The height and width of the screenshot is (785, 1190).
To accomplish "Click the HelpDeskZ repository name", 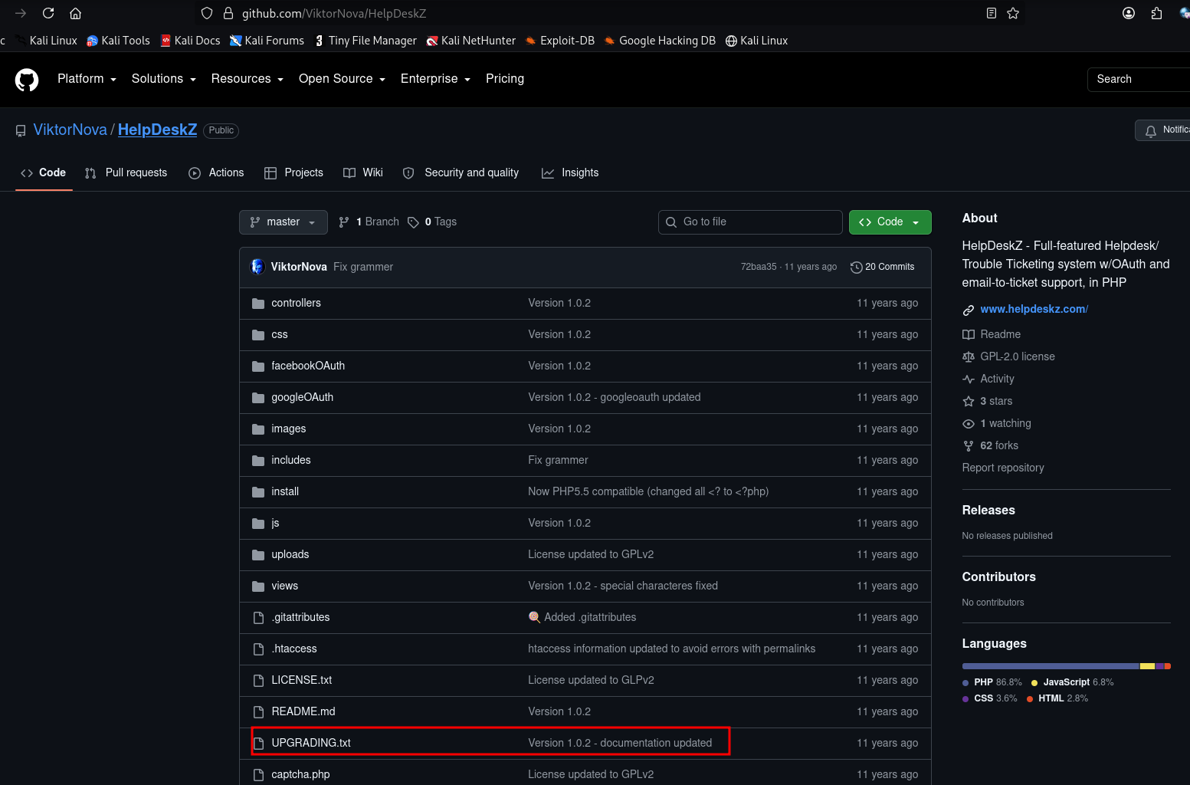I will click(157, 130).
